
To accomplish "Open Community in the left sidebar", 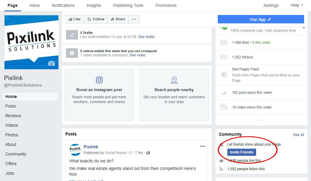I will (x=16, y=154).
